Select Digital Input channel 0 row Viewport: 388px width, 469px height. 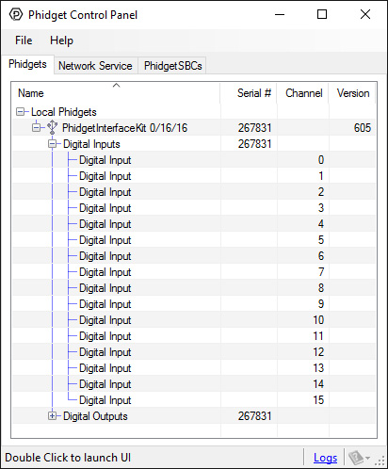tap(194, 160)
